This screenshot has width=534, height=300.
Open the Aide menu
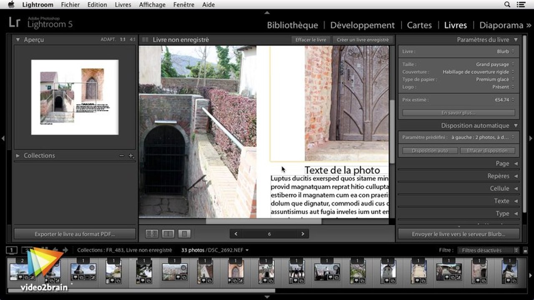208,5
